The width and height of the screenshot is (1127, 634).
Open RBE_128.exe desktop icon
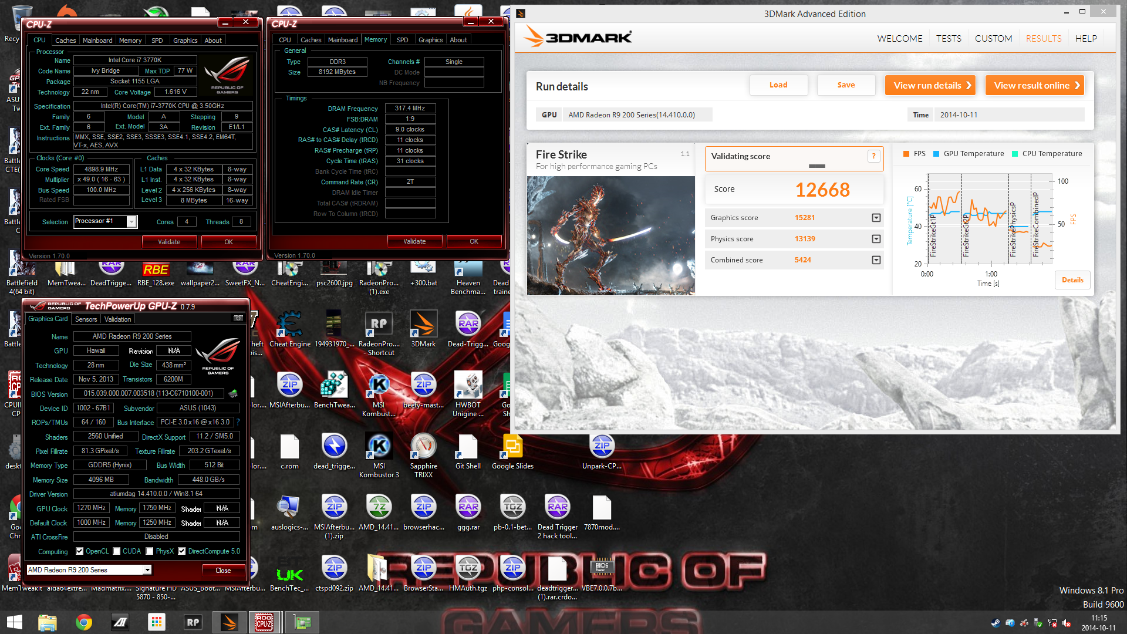pyautogui.click(x=156, y=269)
